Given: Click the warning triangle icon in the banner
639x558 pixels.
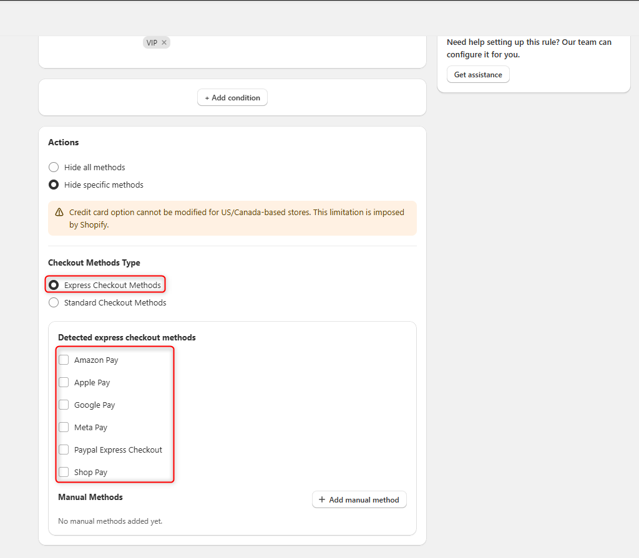Looking at the screenshot, I should 59,212.
